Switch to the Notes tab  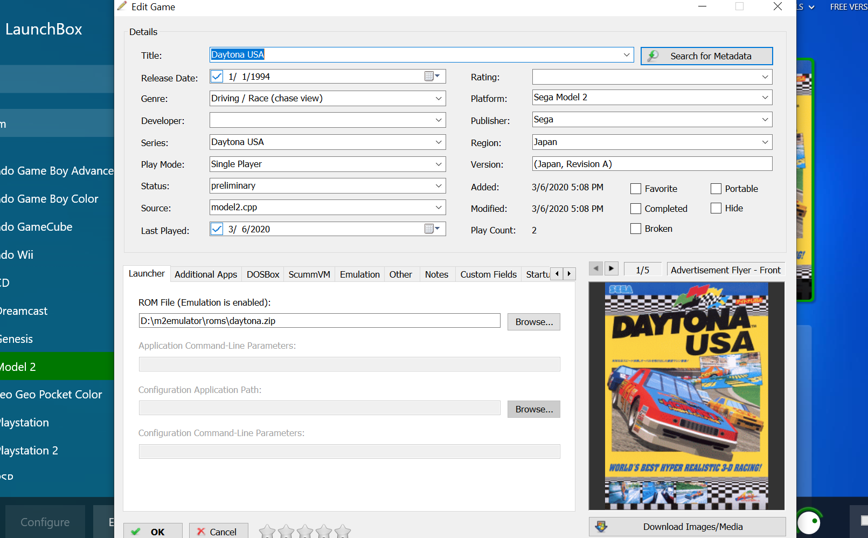(436, 274)
